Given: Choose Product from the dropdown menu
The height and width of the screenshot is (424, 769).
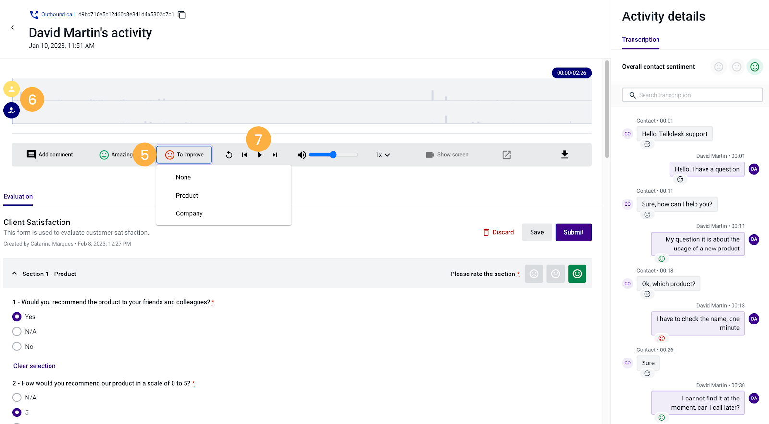Looking at the screenshot, I should pyautogui.click(x=187, y=196).
